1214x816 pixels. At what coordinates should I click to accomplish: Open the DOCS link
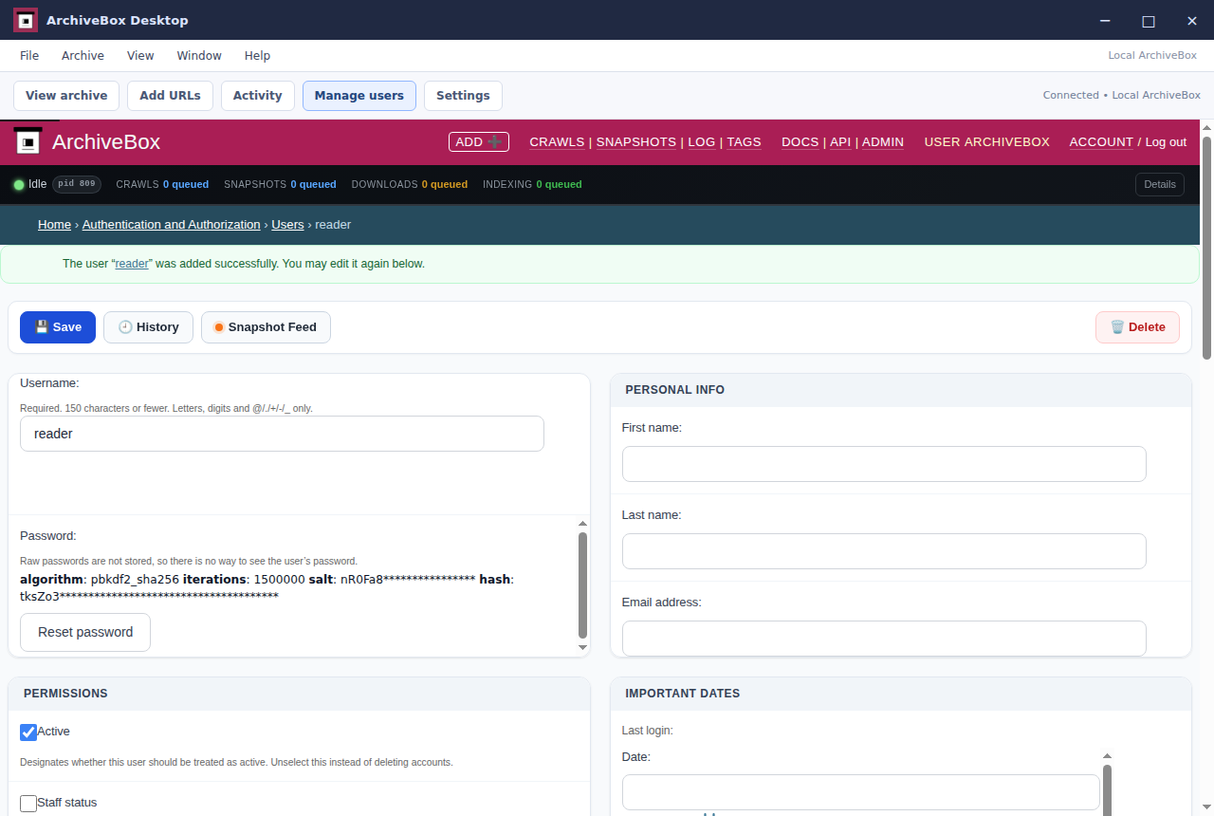[x=800, y=142]
